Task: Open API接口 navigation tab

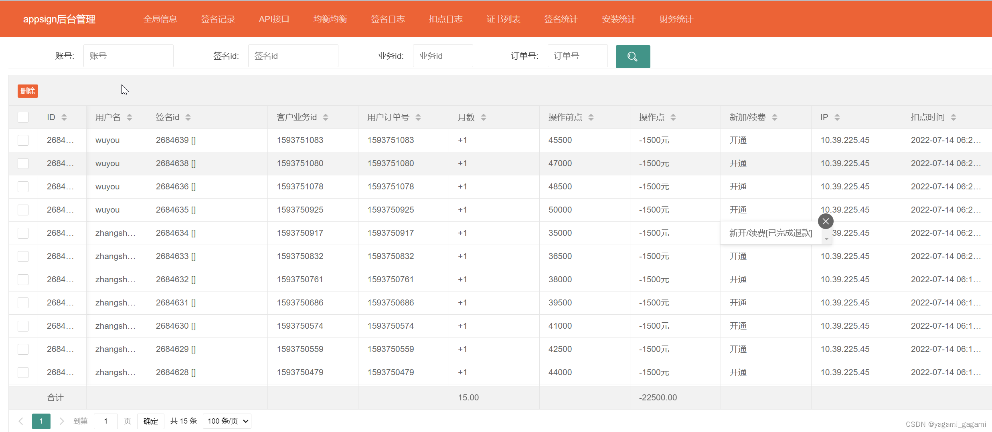Action: [x=274, y=19]
